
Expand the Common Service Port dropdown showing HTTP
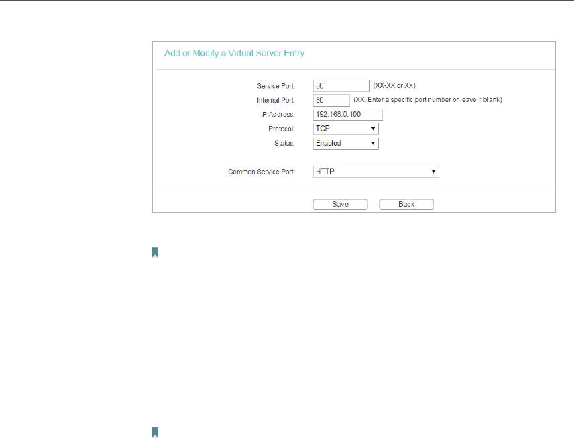376,172
